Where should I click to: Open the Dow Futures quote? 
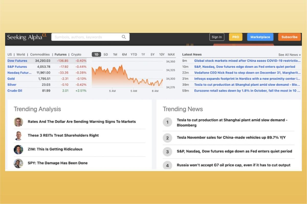click(x=17, y=61)
